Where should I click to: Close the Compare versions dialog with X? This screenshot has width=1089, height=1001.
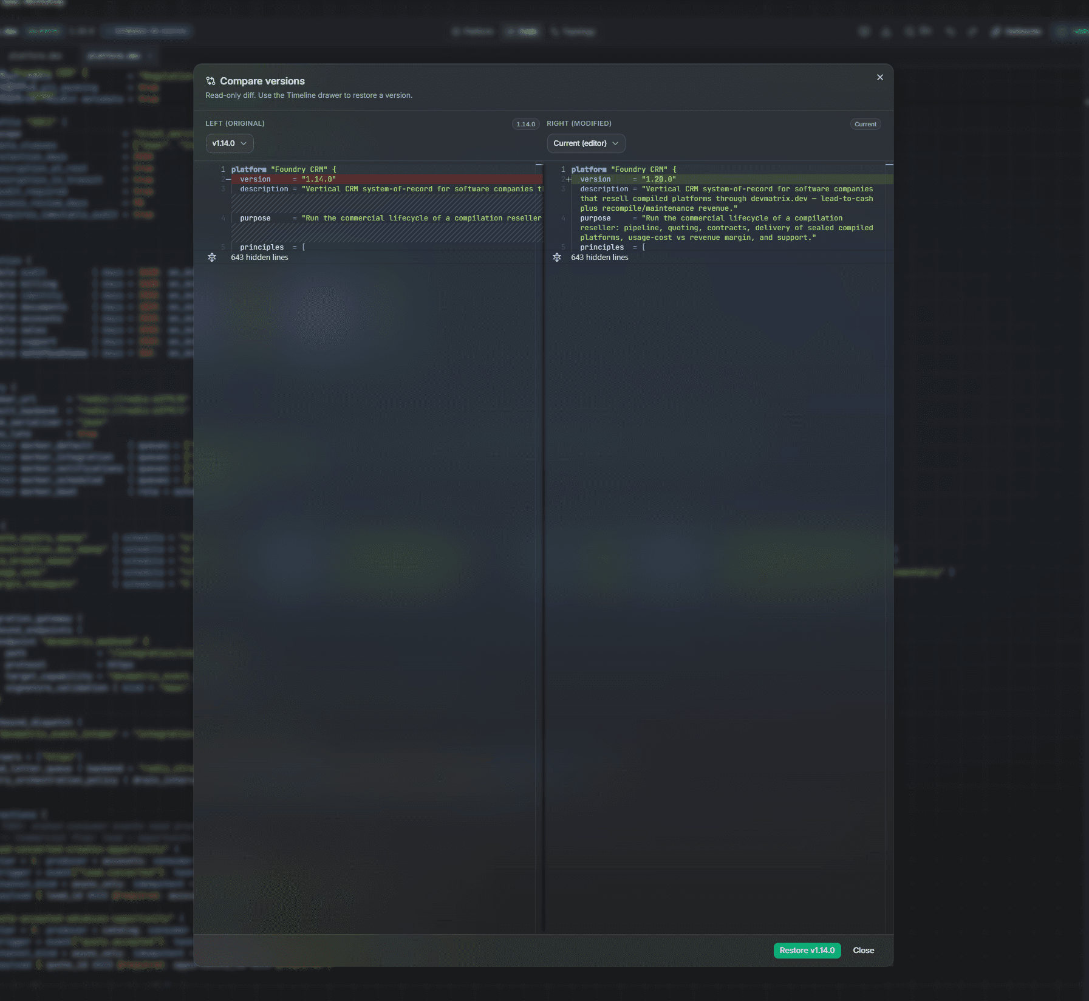tap(879, 77)
